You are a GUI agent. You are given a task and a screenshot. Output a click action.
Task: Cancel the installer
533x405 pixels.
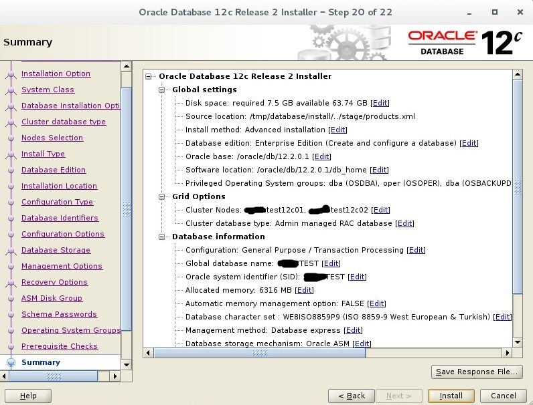pos(503,396)
